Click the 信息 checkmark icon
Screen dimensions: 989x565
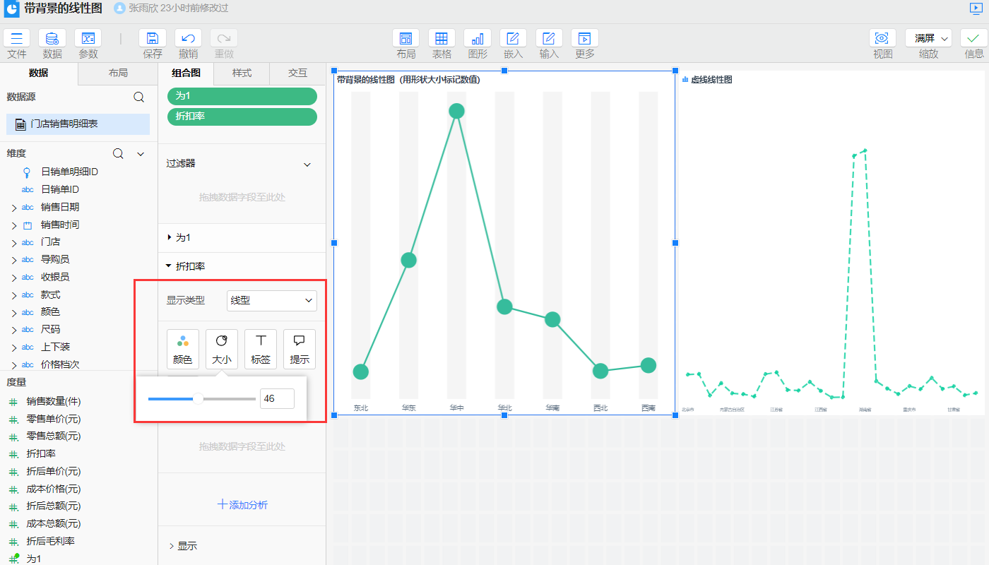pos(973,39)
